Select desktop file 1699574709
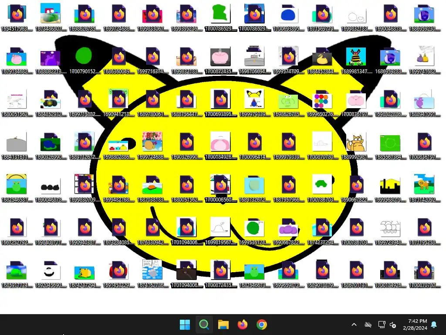446x335 pixels. click(x=288, y=60)
